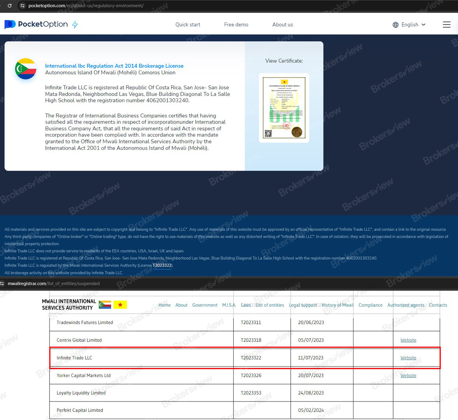Viewport: 458px width, 420px height.
Task: Go to Home on the Mwali site
Action: point(165,305)
